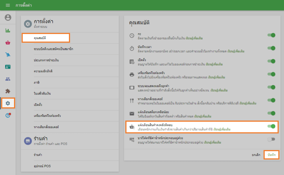The image size is (284, 175).
Task: Open the account profile icon in the sidebar
Action: tap(8, 17)
